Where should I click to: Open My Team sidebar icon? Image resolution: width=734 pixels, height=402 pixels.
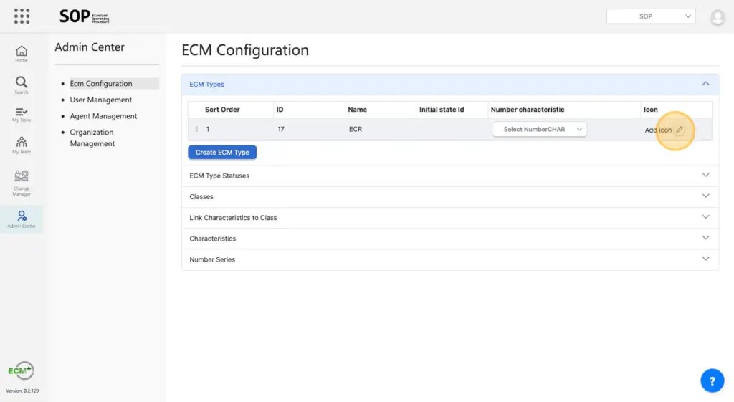coord(22,145)
